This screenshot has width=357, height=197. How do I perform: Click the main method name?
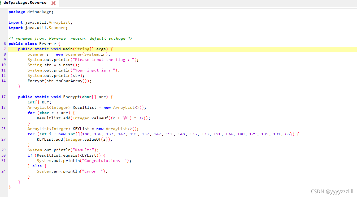click(x=68, y=49)
